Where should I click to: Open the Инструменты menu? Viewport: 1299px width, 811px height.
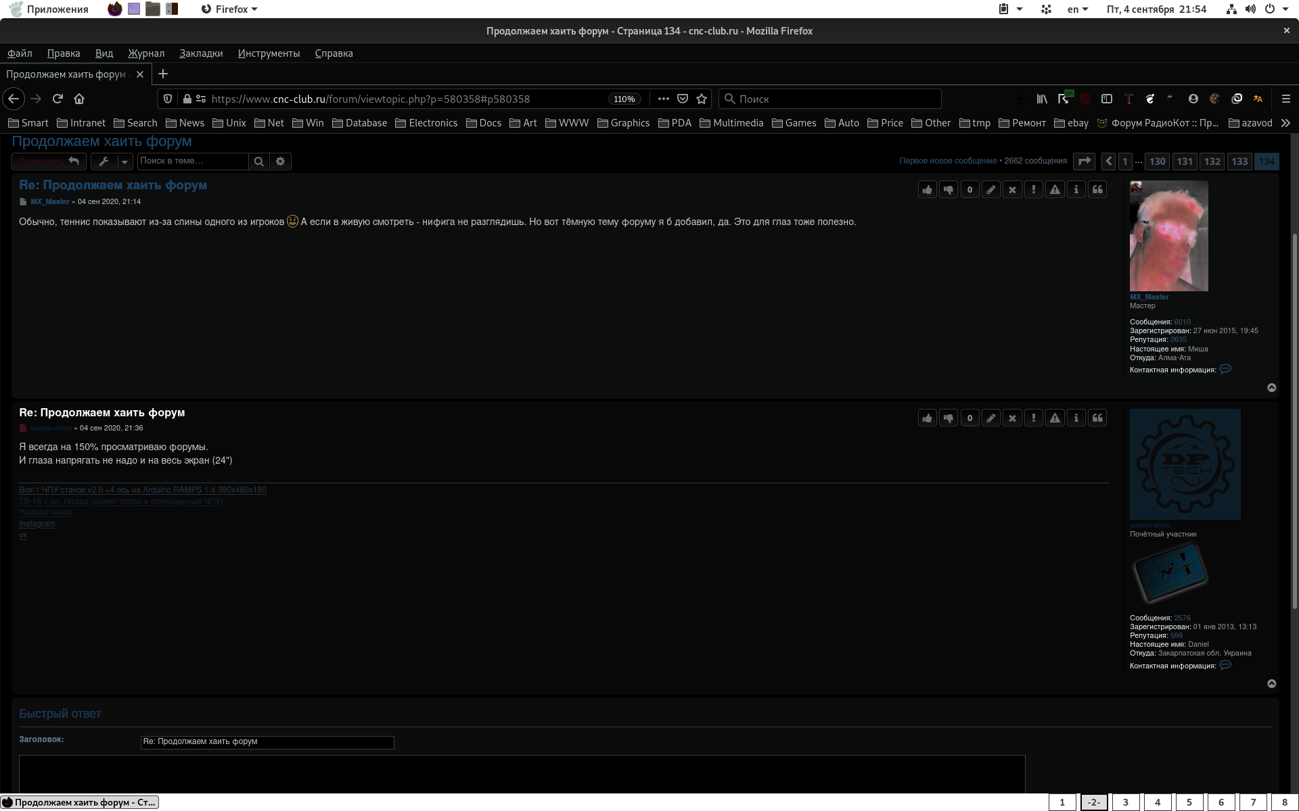click(269, 53)
